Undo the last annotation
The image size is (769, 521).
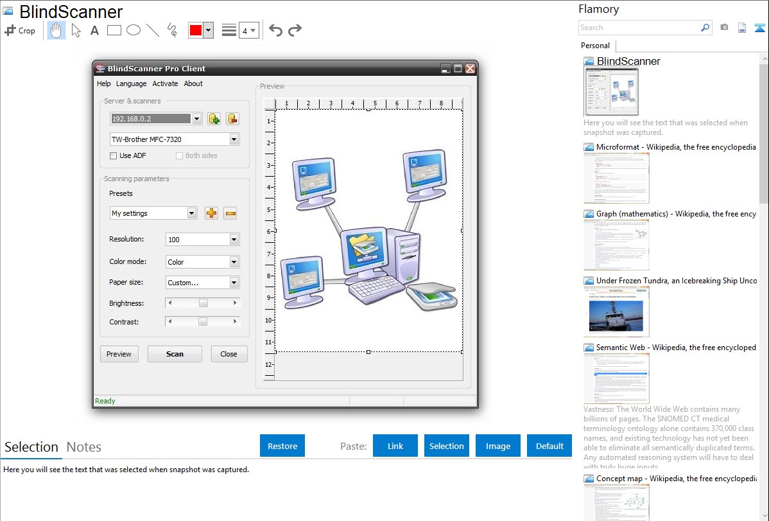275,30
